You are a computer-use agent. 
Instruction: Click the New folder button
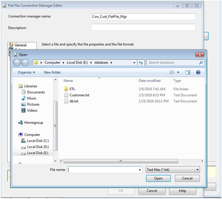click(52, 72)
